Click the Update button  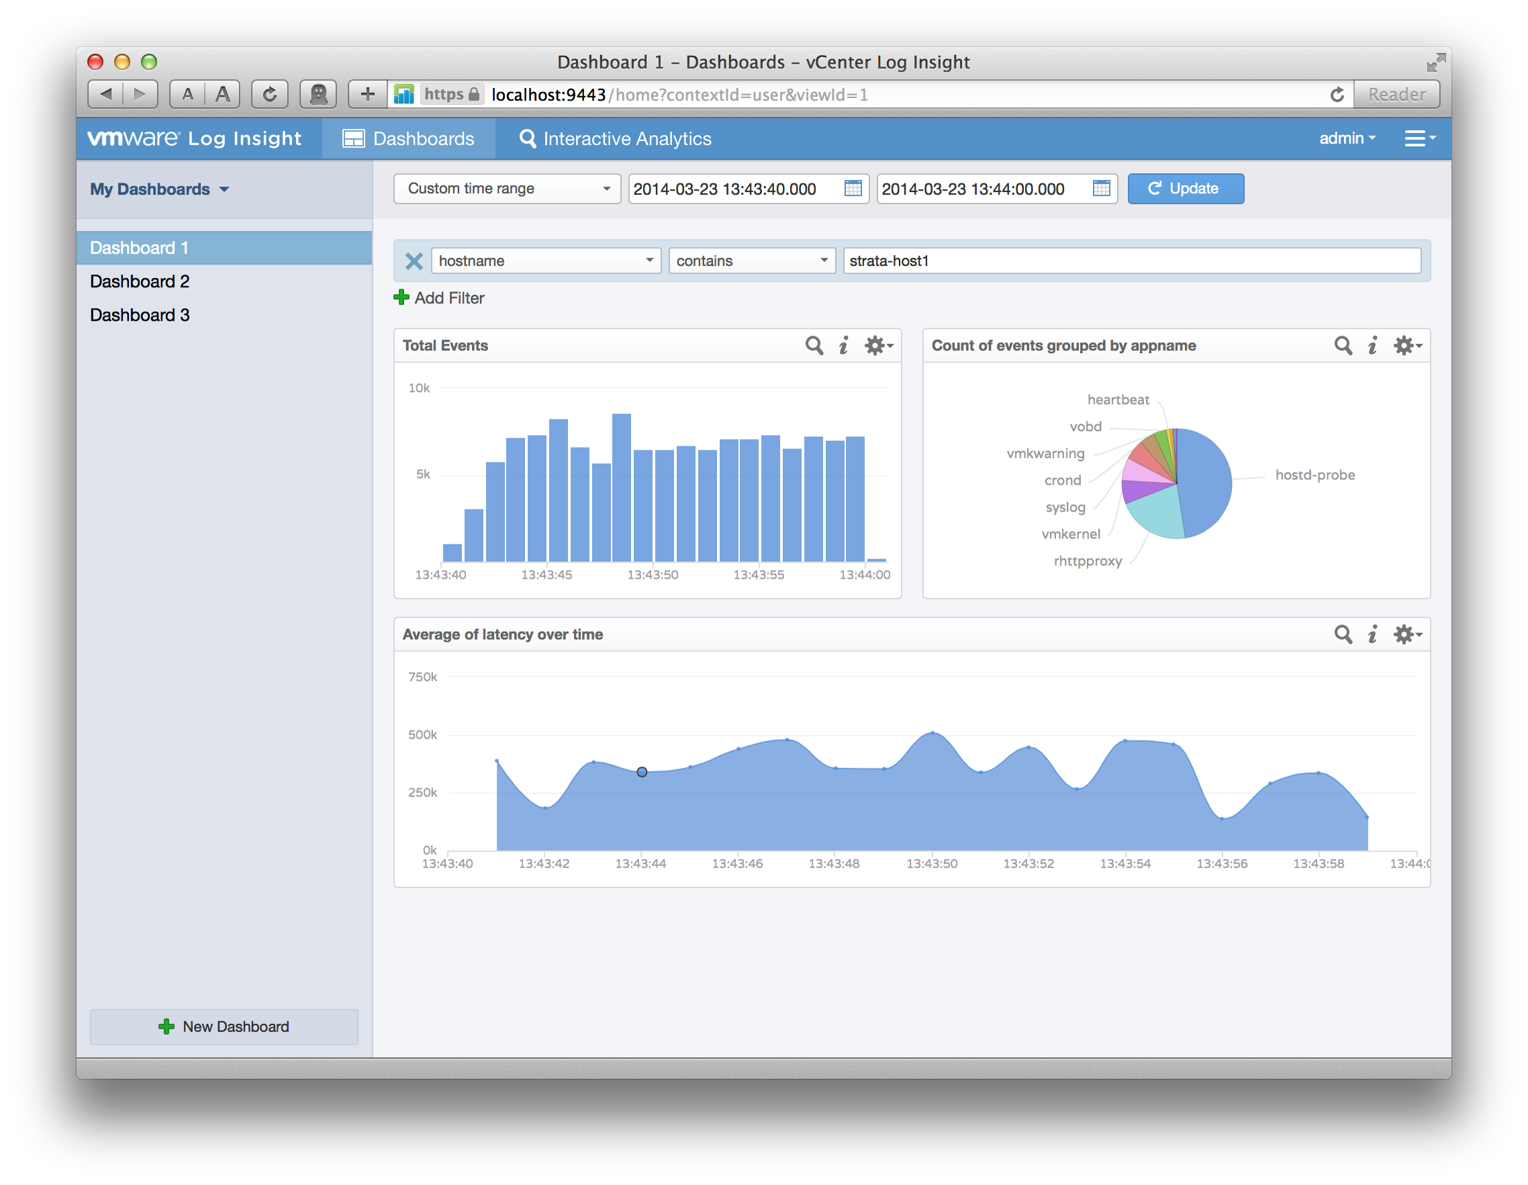click(1185, 188)
